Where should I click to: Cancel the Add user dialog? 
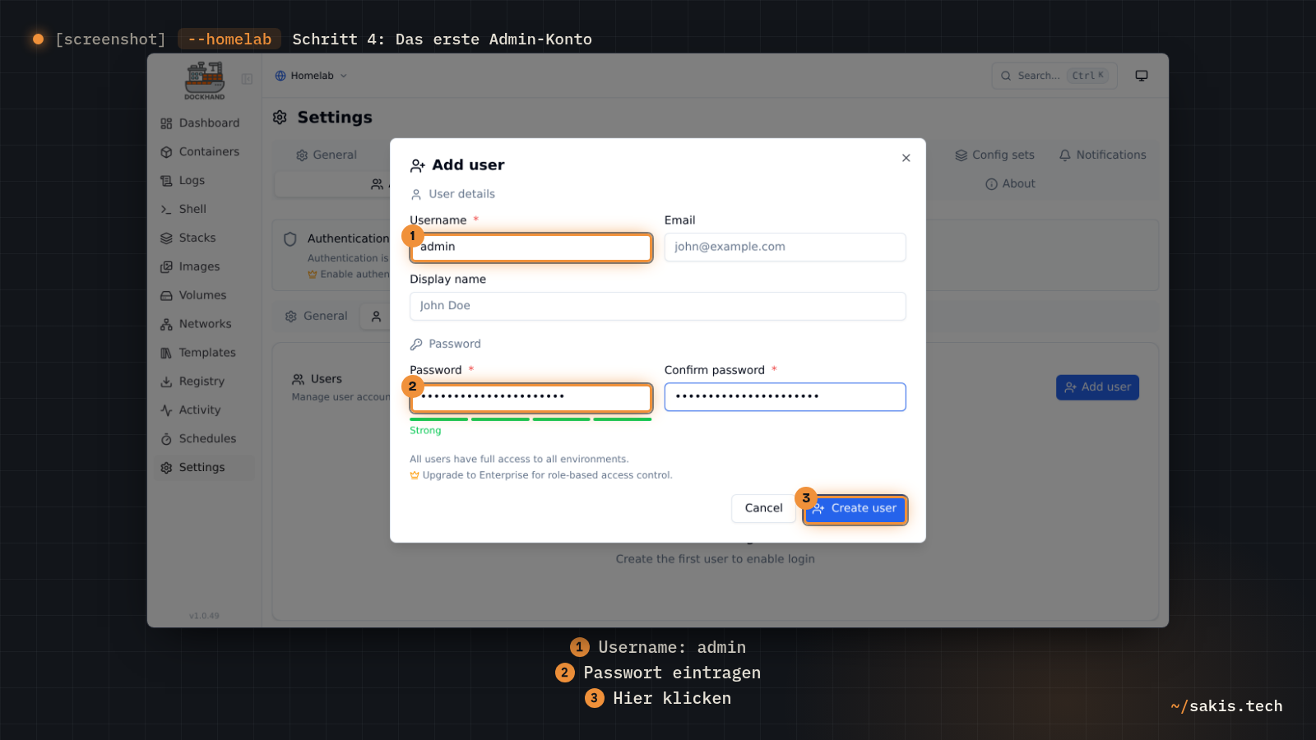pos(763,509)
